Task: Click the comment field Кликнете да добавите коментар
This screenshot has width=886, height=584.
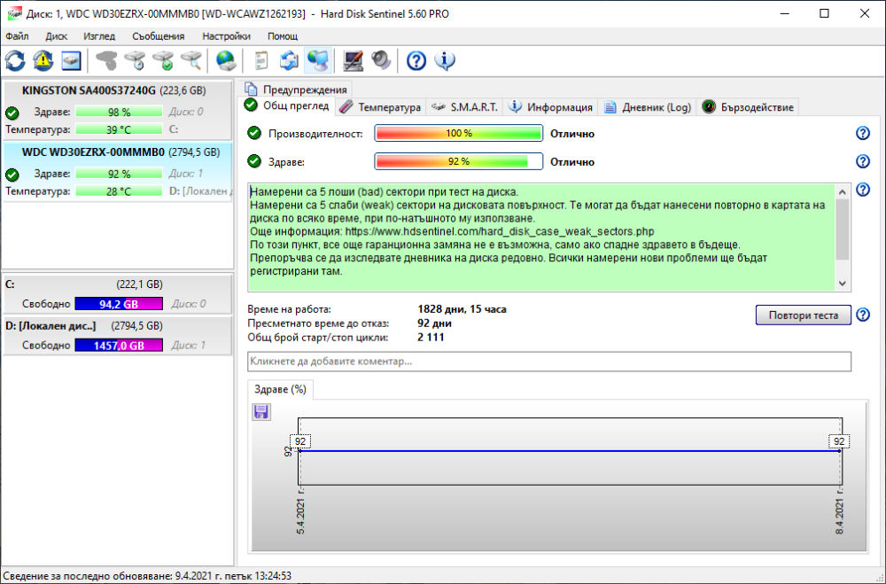Action: 549,362
